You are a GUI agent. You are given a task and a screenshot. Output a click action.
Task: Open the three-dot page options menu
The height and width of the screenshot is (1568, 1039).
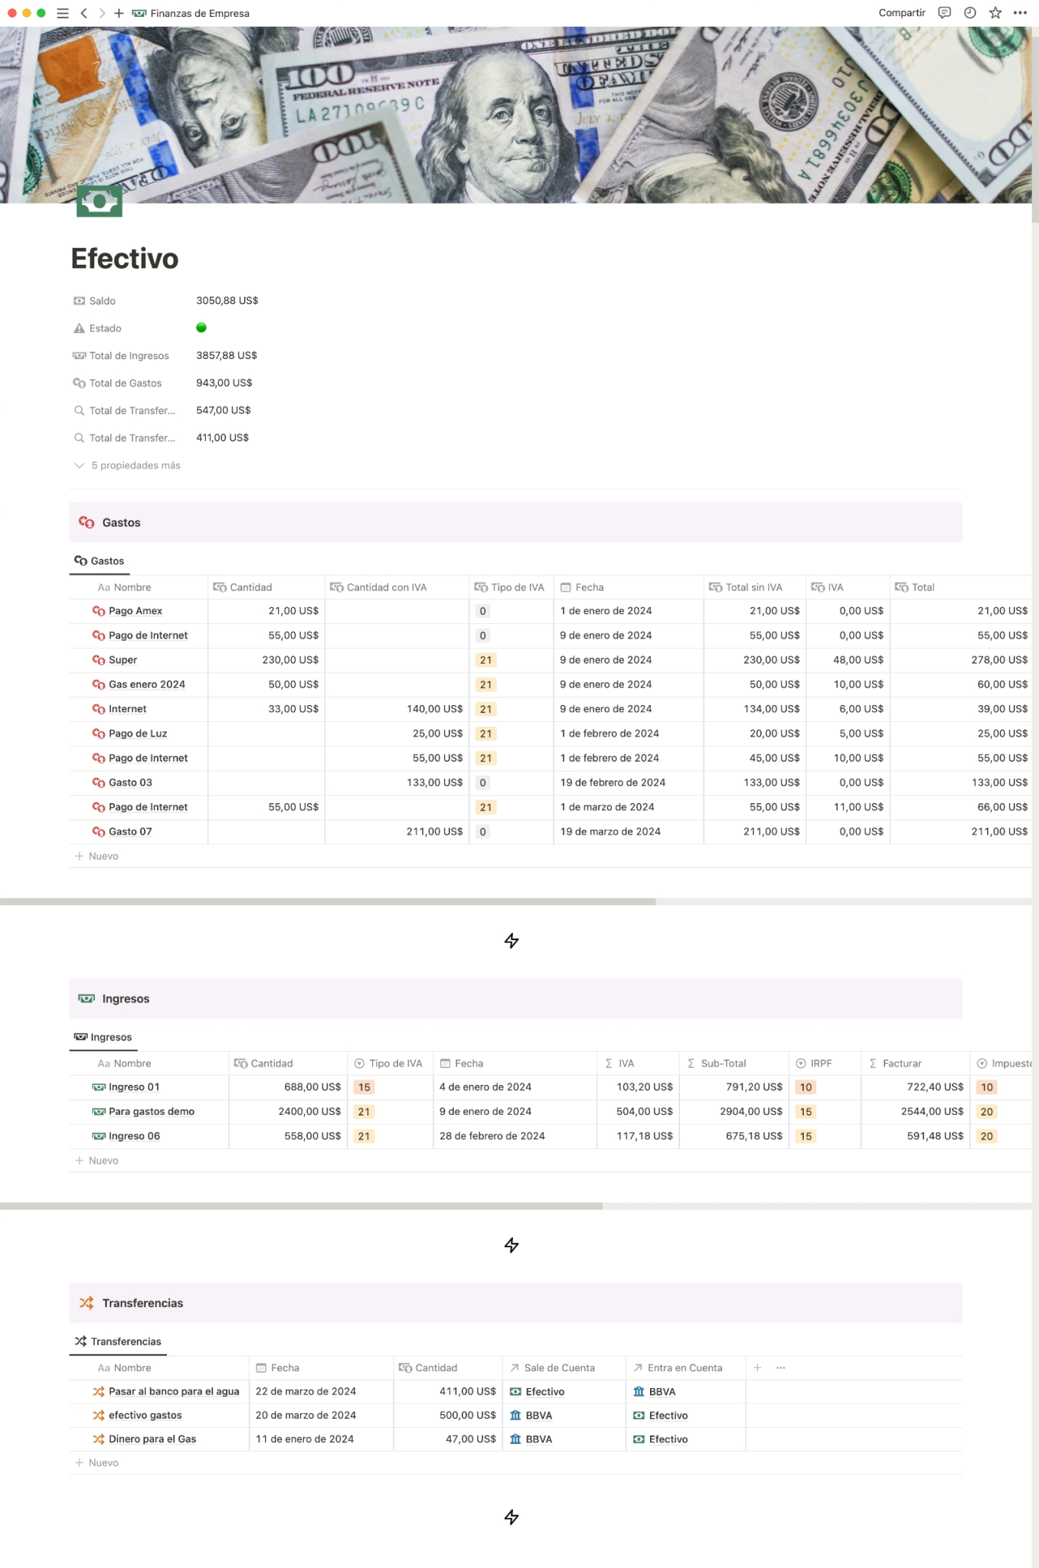click(1020, 13)
